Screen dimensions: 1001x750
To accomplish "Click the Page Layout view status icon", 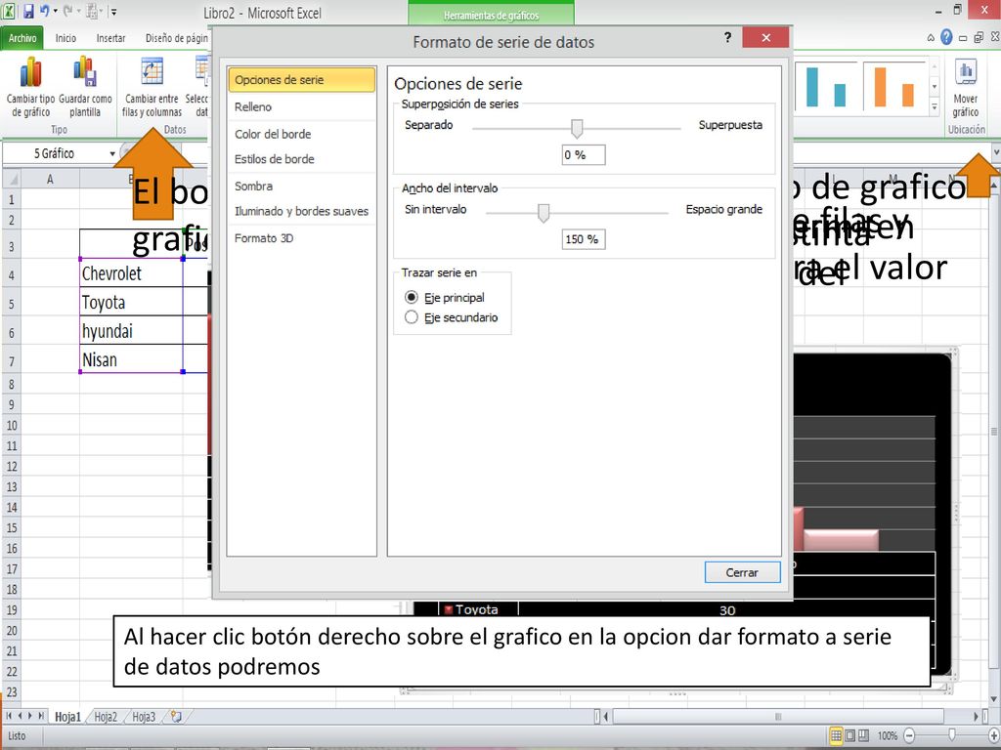I will pos(850,735).
